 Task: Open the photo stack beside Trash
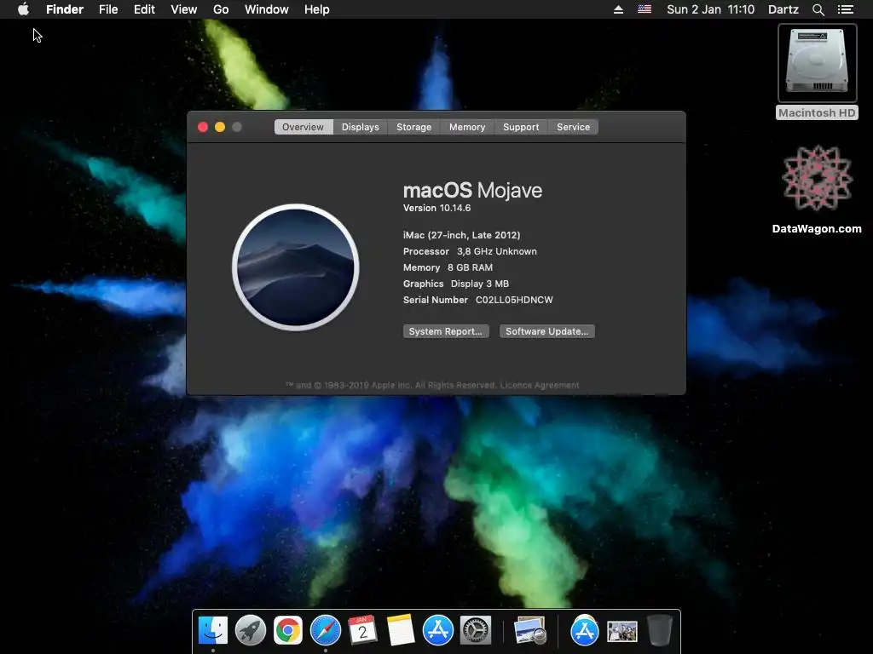tap(622, 632)
